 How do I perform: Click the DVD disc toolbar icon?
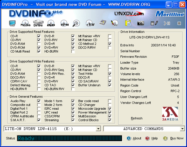tap(51, 23)
